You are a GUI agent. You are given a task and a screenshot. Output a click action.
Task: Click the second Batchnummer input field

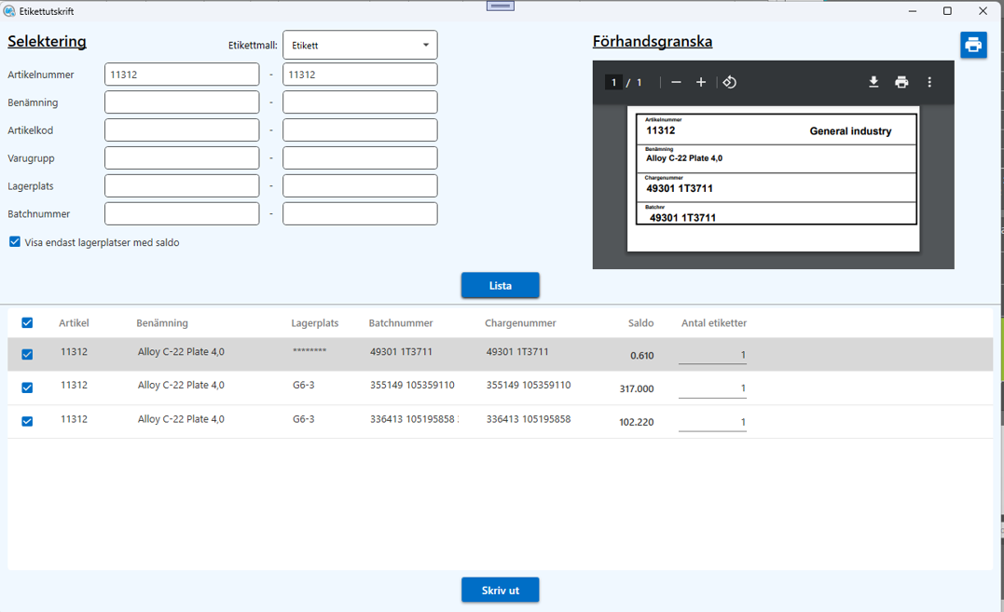coord(360,213)
